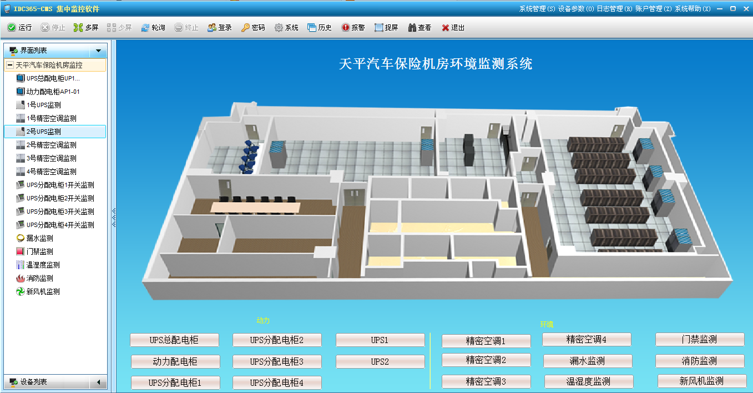Click the UPS2 button

click(380, 361)
